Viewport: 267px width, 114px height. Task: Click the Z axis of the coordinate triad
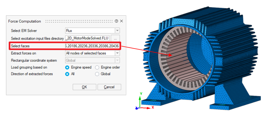pyautogui.click(x=136, y=108)
